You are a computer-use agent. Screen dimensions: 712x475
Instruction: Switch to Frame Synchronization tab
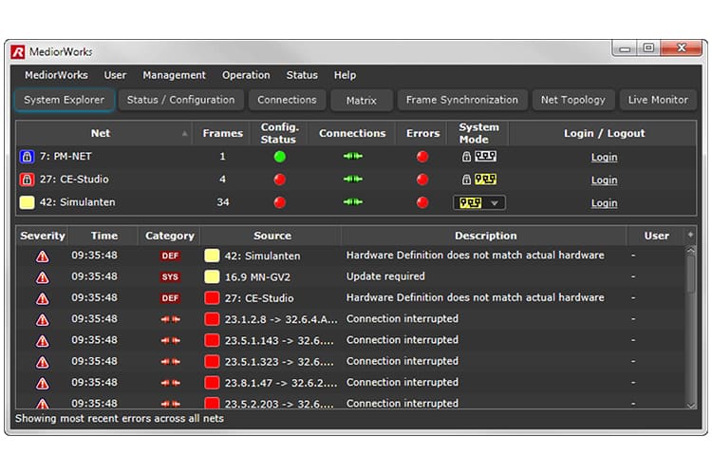pos(461,100)
